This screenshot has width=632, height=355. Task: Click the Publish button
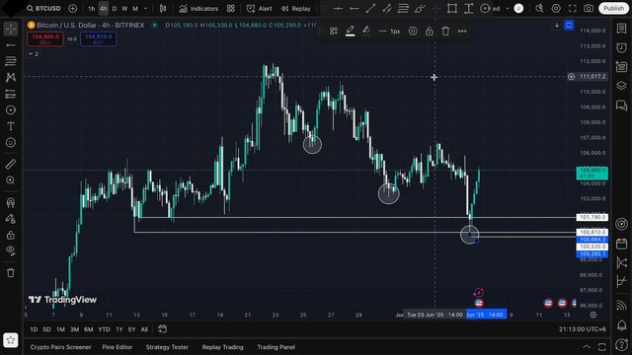point(613,9)
